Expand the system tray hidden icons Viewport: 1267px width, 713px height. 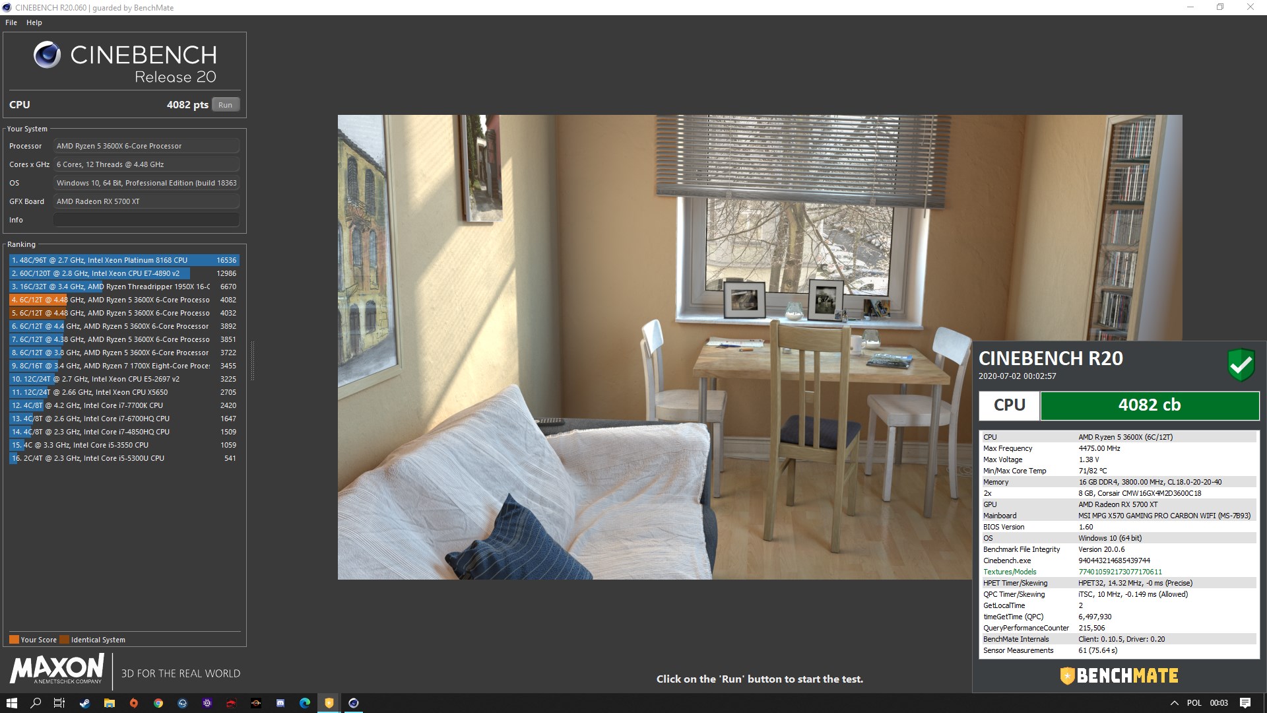1174,703
